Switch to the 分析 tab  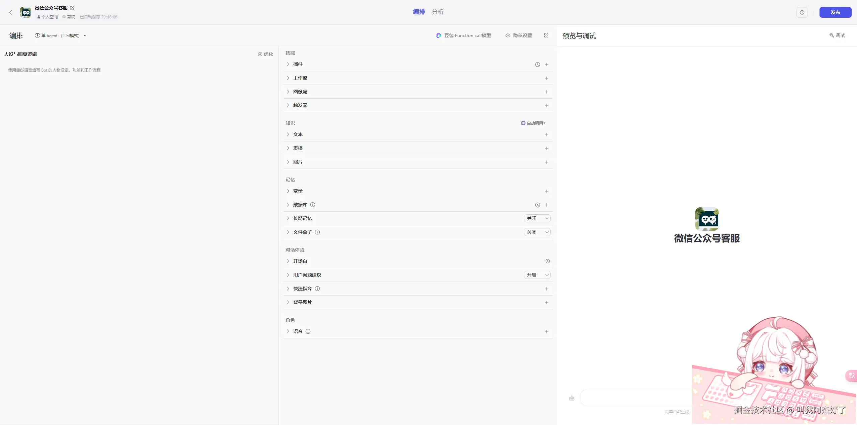pos(438,12)
